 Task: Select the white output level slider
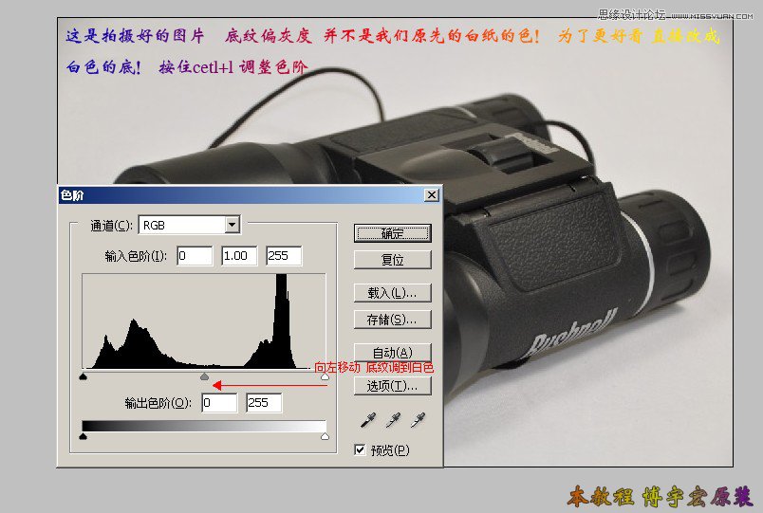tap(325, 436)
